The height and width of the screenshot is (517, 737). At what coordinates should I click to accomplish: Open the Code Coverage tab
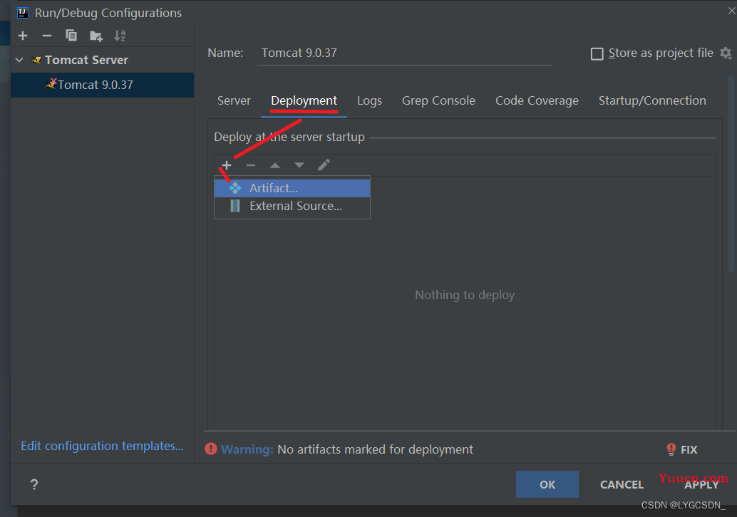[x=537, y=100]
